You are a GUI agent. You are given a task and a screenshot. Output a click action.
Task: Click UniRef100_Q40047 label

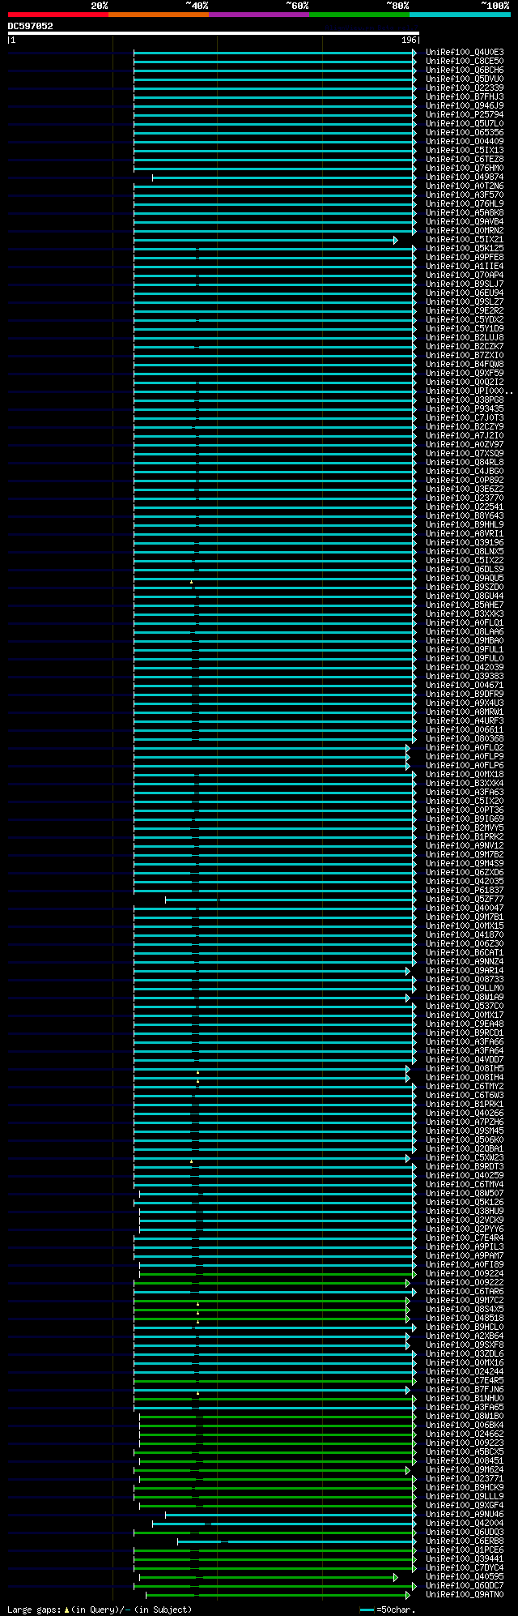click(x=465, y=908)
